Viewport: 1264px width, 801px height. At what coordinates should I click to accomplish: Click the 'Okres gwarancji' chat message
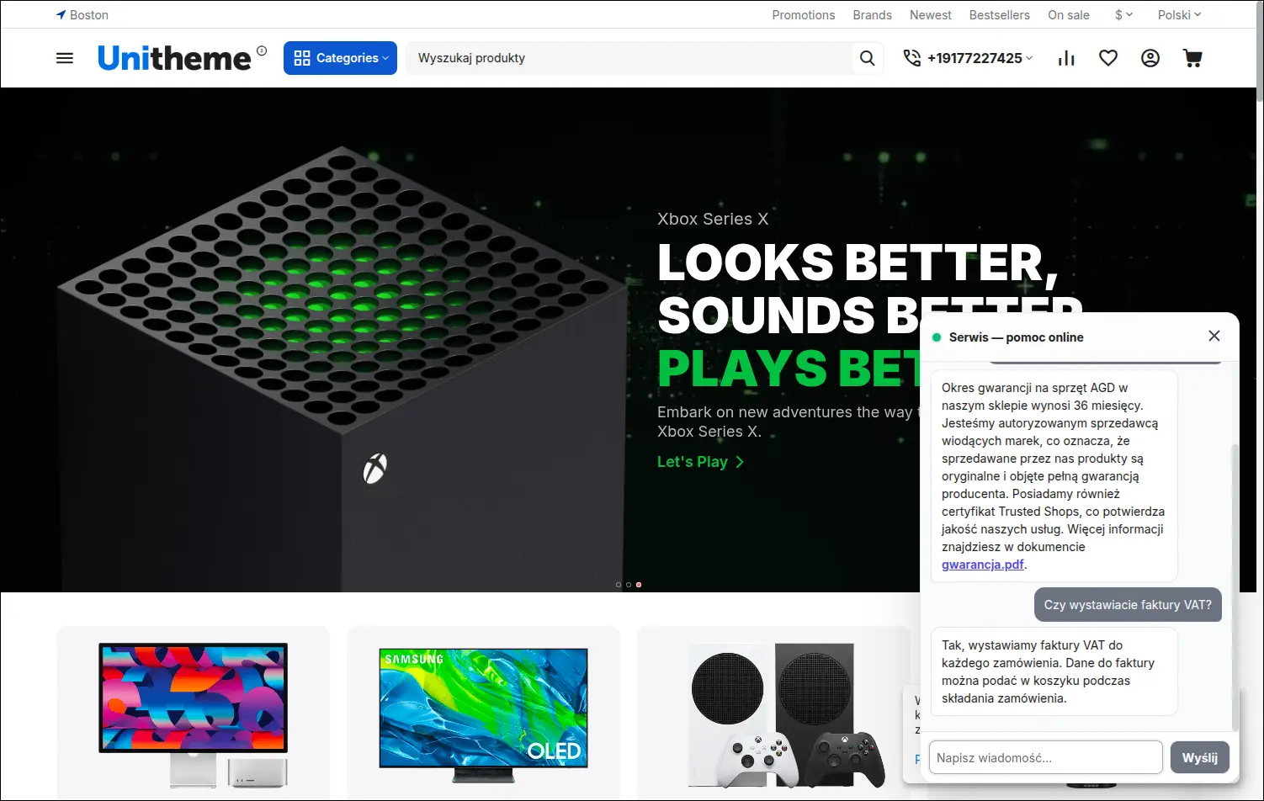click(1054, 476)
